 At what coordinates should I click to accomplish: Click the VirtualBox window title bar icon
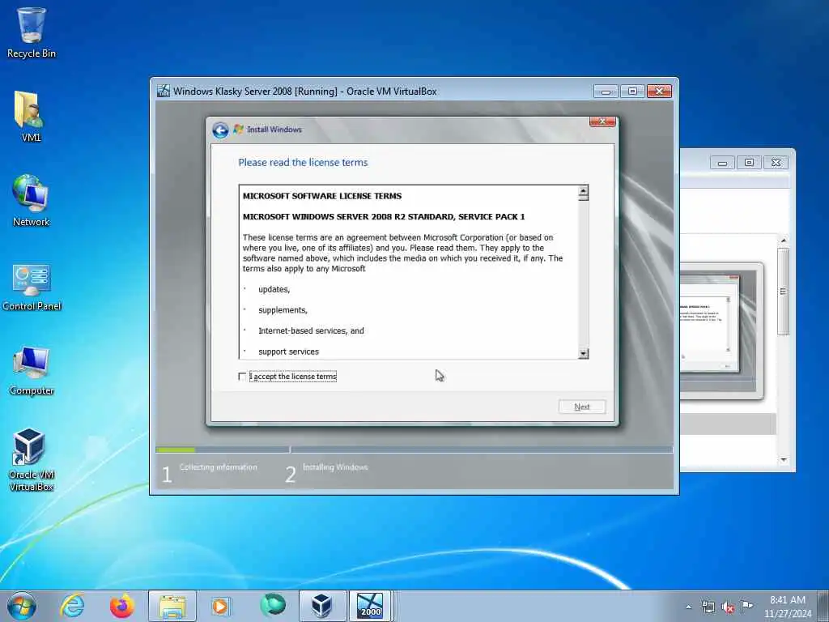(164, 91)
